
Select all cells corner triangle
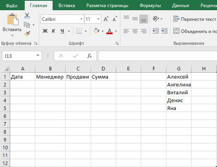[6, 69]
